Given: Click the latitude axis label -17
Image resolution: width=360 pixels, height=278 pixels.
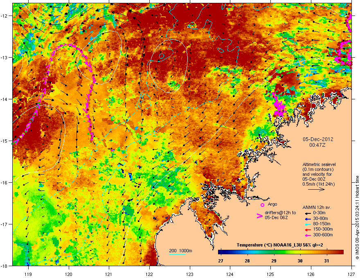Looking at the screenshot, I should [4, 224].
